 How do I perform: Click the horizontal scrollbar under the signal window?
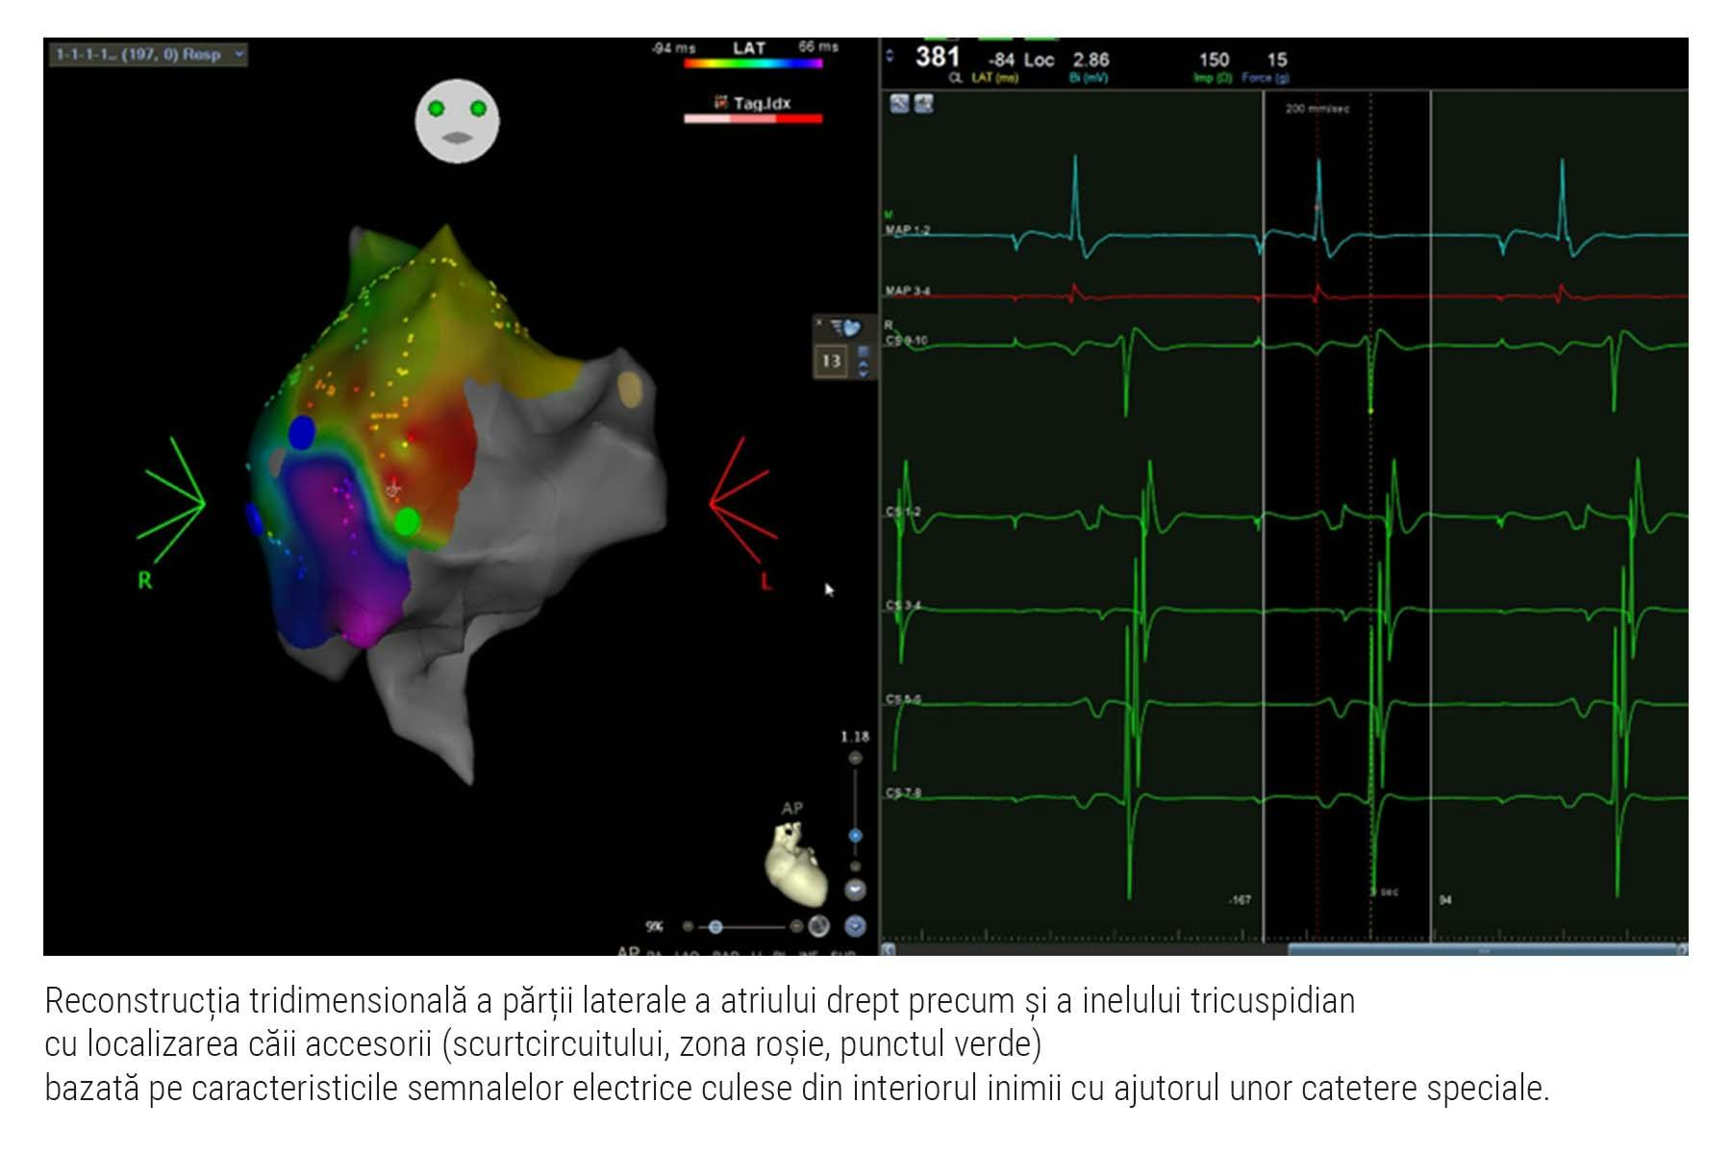point(1483,949)
